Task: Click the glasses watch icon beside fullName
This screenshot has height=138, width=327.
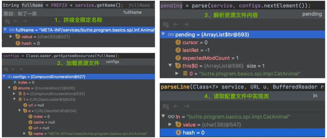Action: 12,30
